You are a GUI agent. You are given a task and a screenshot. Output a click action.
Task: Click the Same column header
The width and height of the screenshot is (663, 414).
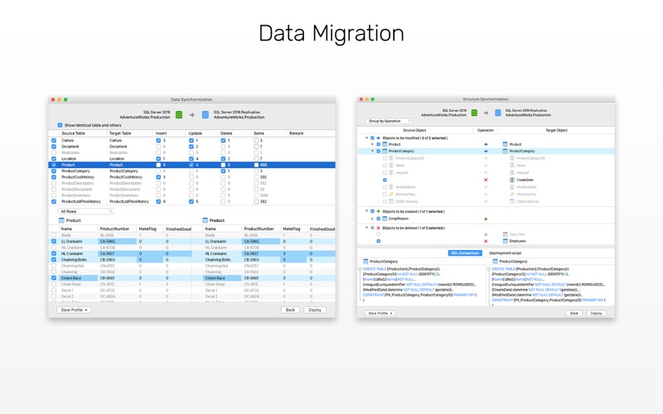tap(259, 133)
